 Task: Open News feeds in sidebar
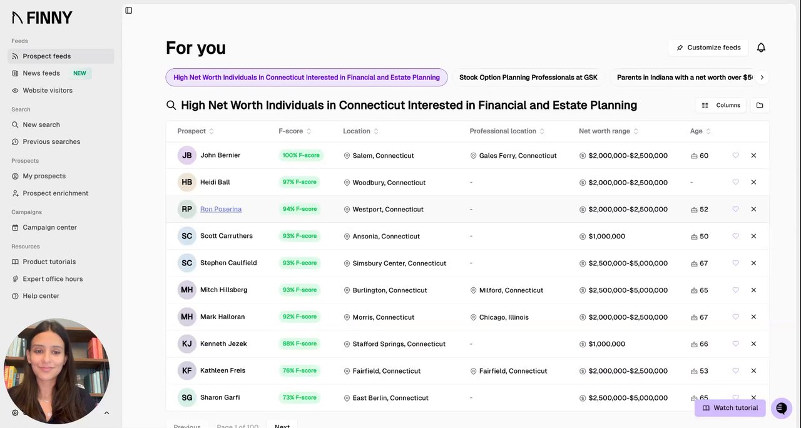[41, 73]
